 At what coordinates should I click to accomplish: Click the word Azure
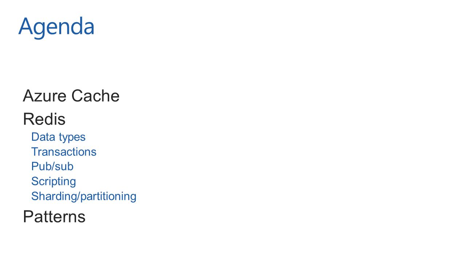pyautogui.click(x=45, y=96)
